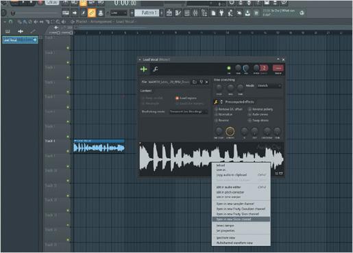353x253 pixels.
Task: Choose Multichannel waveform view
Action: 241,243
